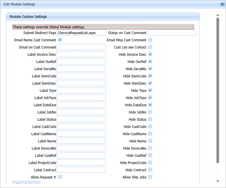
Task: Click the 'These settings override Global Module settings' notice
Action: click(x=103, y=27)
